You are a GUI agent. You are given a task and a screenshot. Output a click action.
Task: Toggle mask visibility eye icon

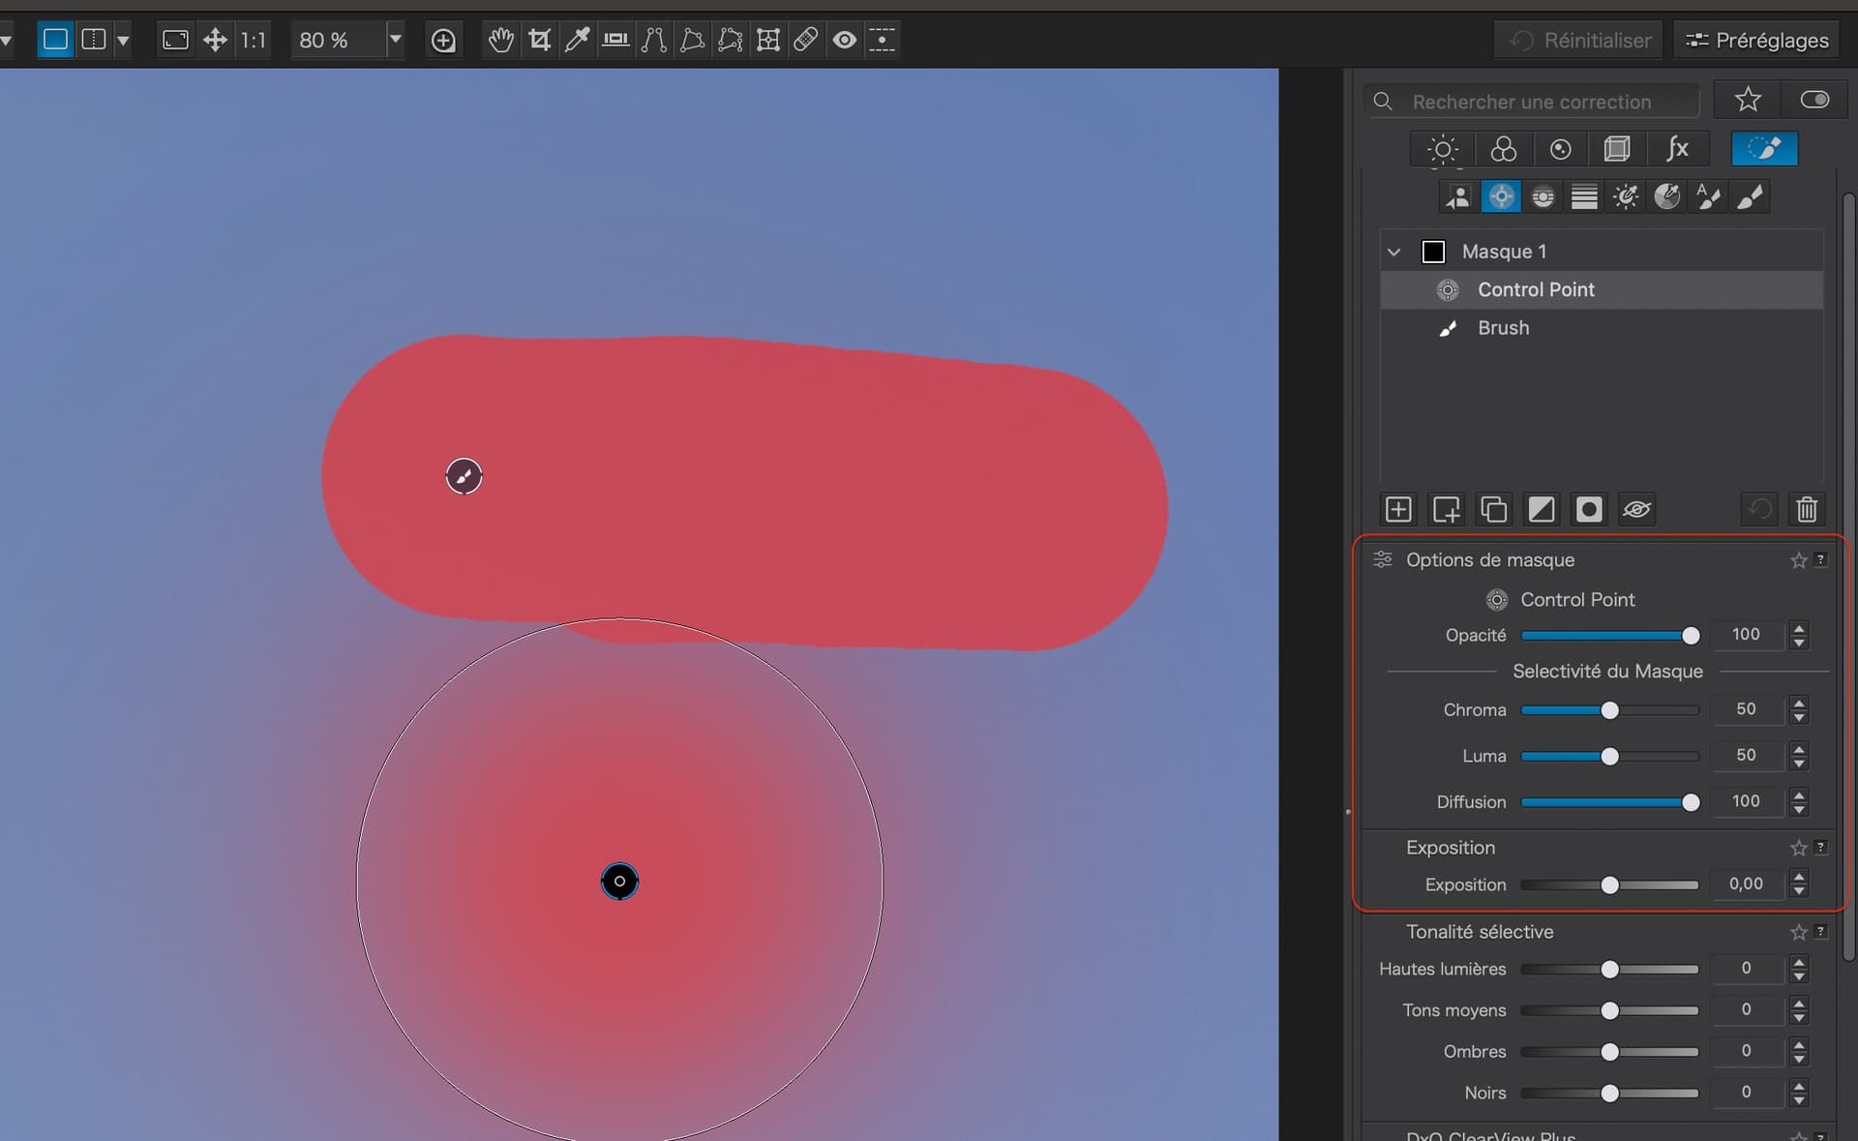(x=1636, y=509)
